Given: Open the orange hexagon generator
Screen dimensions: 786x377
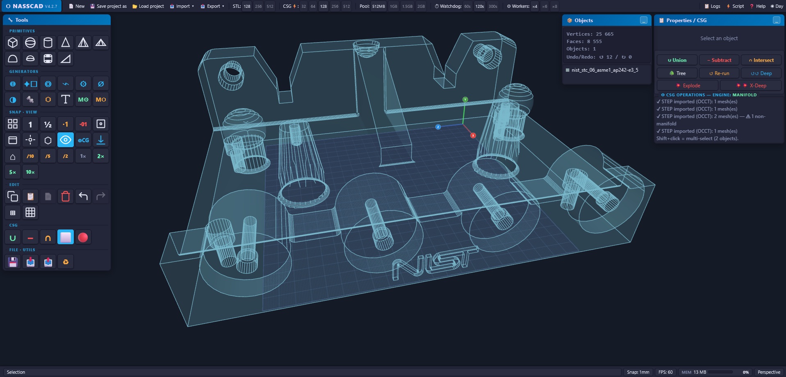Looking at the screenshot, I should coord(48,99).
